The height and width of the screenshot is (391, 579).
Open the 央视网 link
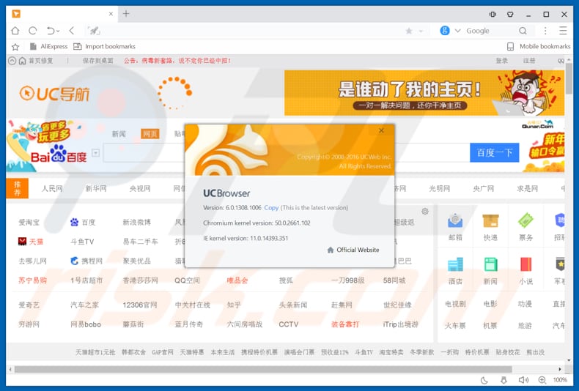pyautogui.click(x=140, y=188)
